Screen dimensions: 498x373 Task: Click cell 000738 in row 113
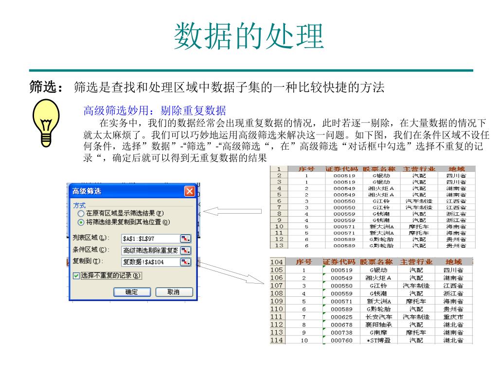point(342,332)
